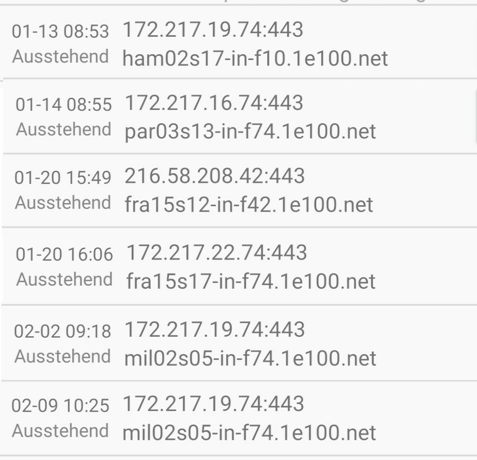Open host par03s13-in-f74.1e100.net
The image size is (477, 460).
250,132
